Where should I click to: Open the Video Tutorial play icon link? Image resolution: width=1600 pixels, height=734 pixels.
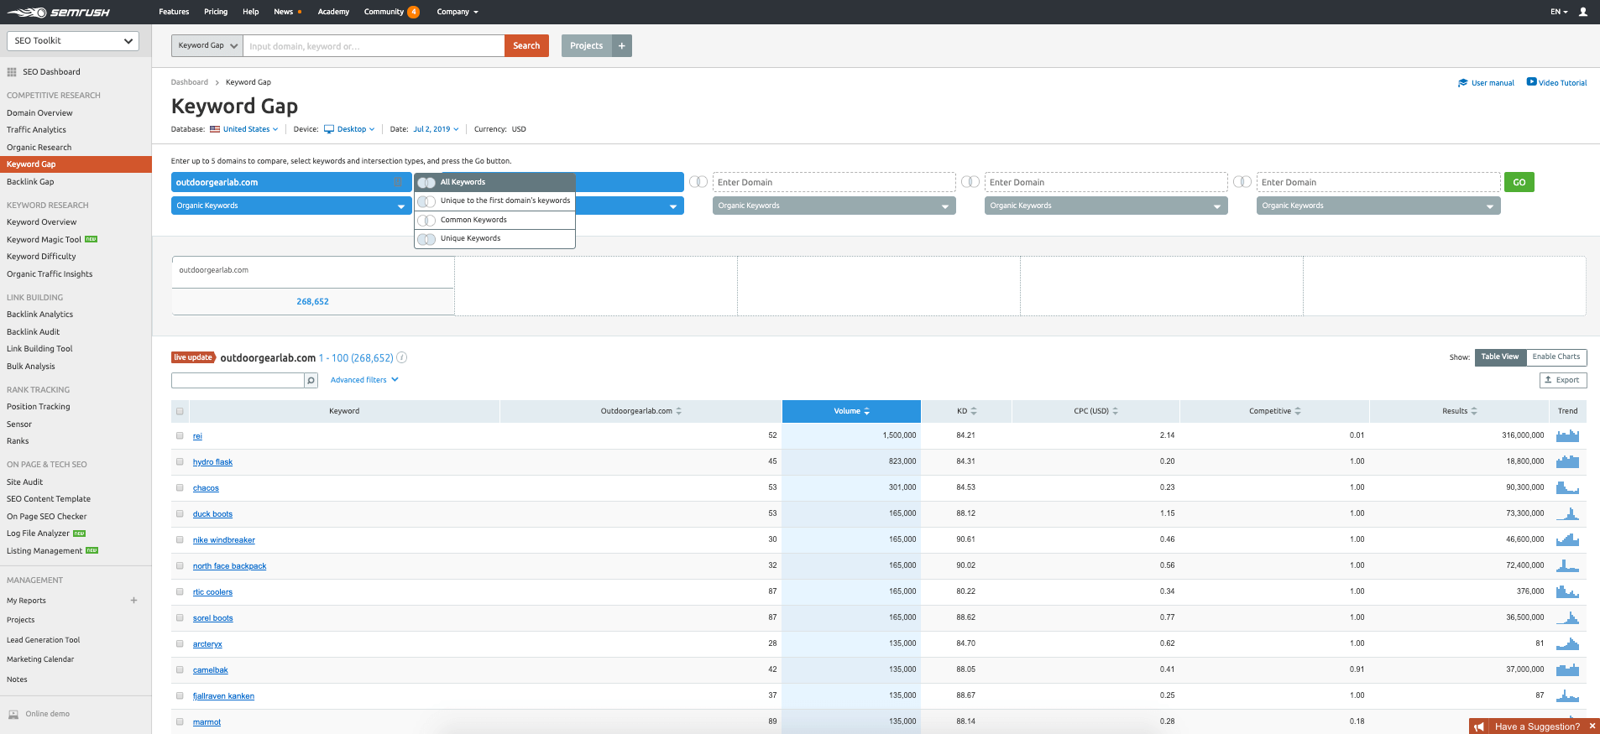click(x=1556, y=82)
